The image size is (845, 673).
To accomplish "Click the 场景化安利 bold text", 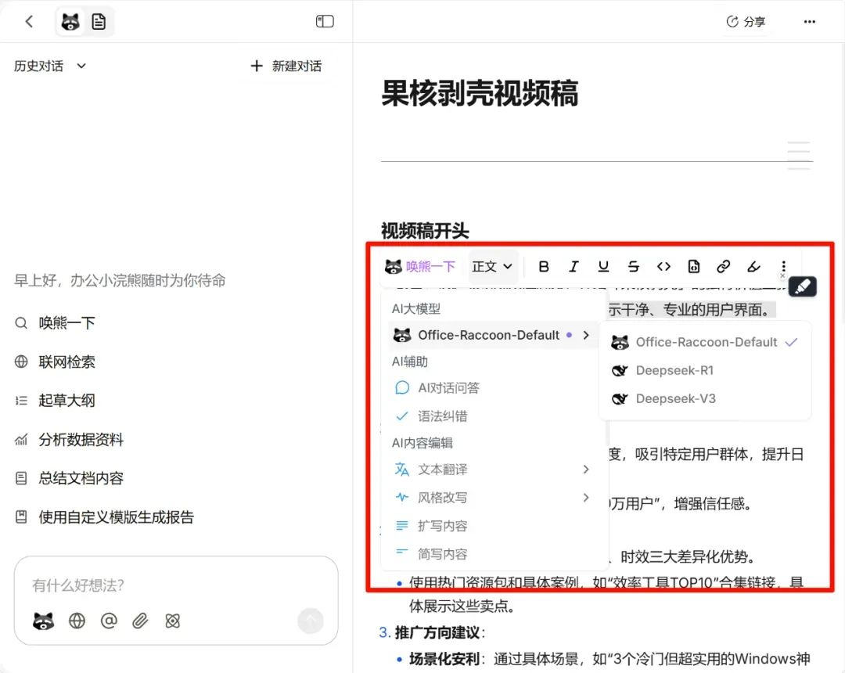I will click(444, 659).
